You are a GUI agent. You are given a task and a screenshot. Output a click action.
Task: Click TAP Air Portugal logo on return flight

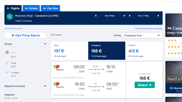58,85
